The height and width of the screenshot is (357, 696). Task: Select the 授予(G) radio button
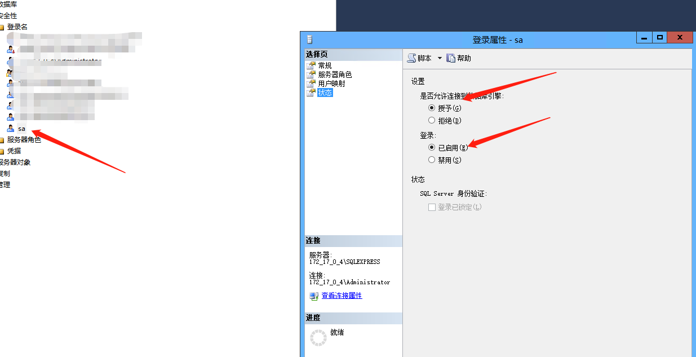click(432, 108)
